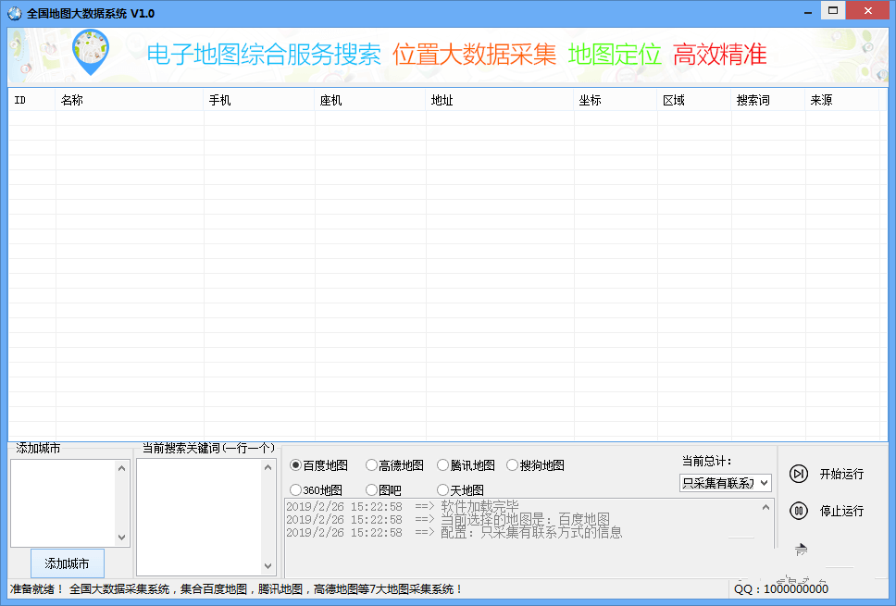Click the 名称 column header
The image size is (896, 606).
[130, 100]
